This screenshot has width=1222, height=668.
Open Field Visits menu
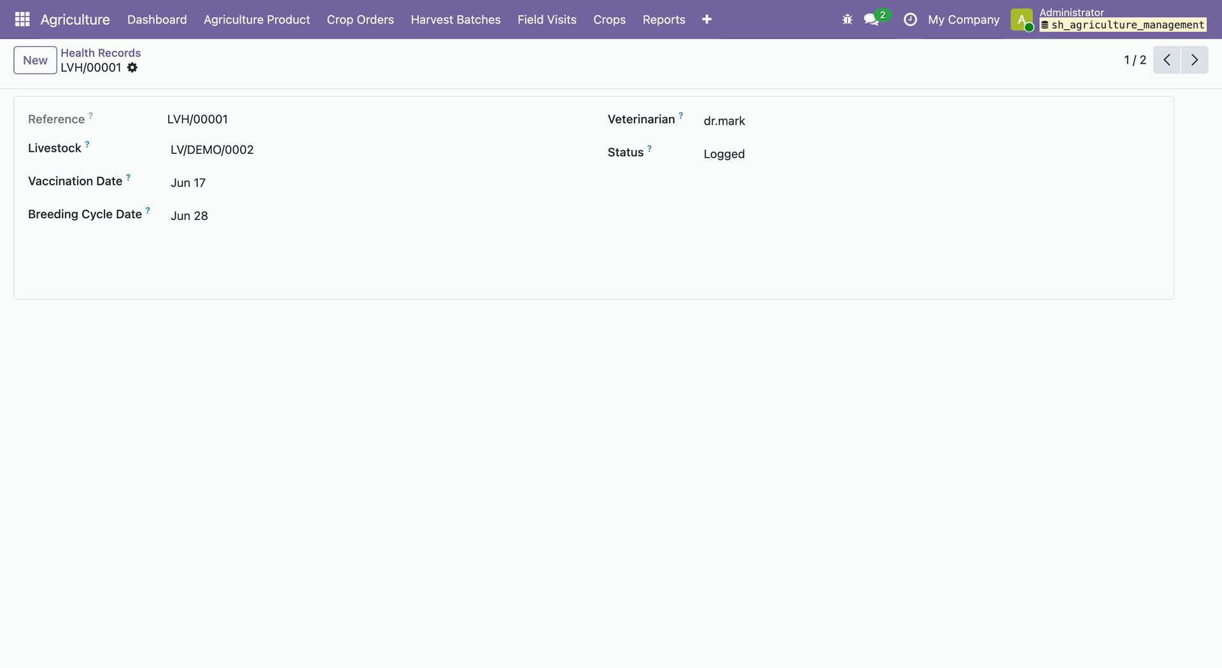tap(547, 20)
